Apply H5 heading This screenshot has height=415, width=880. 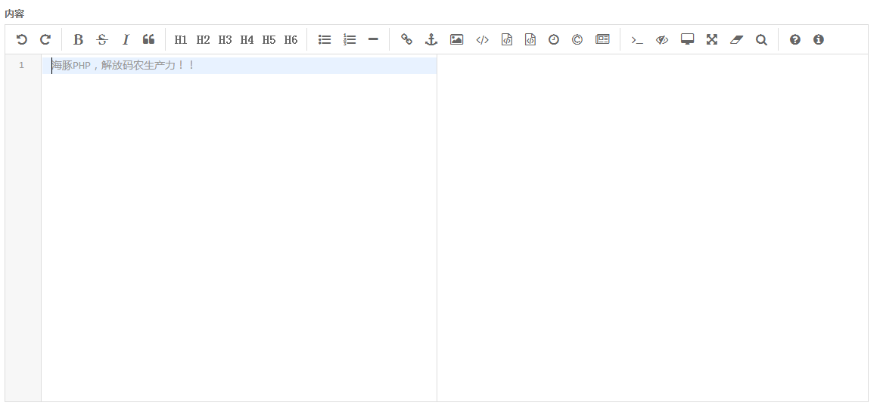click(x=269, y=39)
